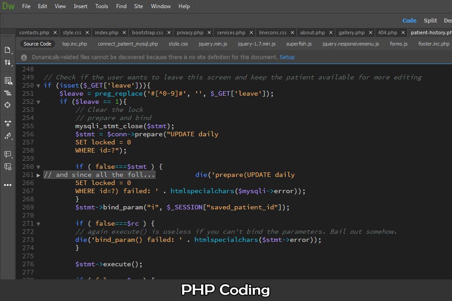The image size is (452, 301).
Task: Switch to Split view
Action: click(430, 20)
